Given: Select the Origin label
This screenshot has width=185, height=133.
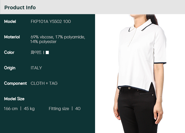Looking at the screenshot, I should (10, 68).
